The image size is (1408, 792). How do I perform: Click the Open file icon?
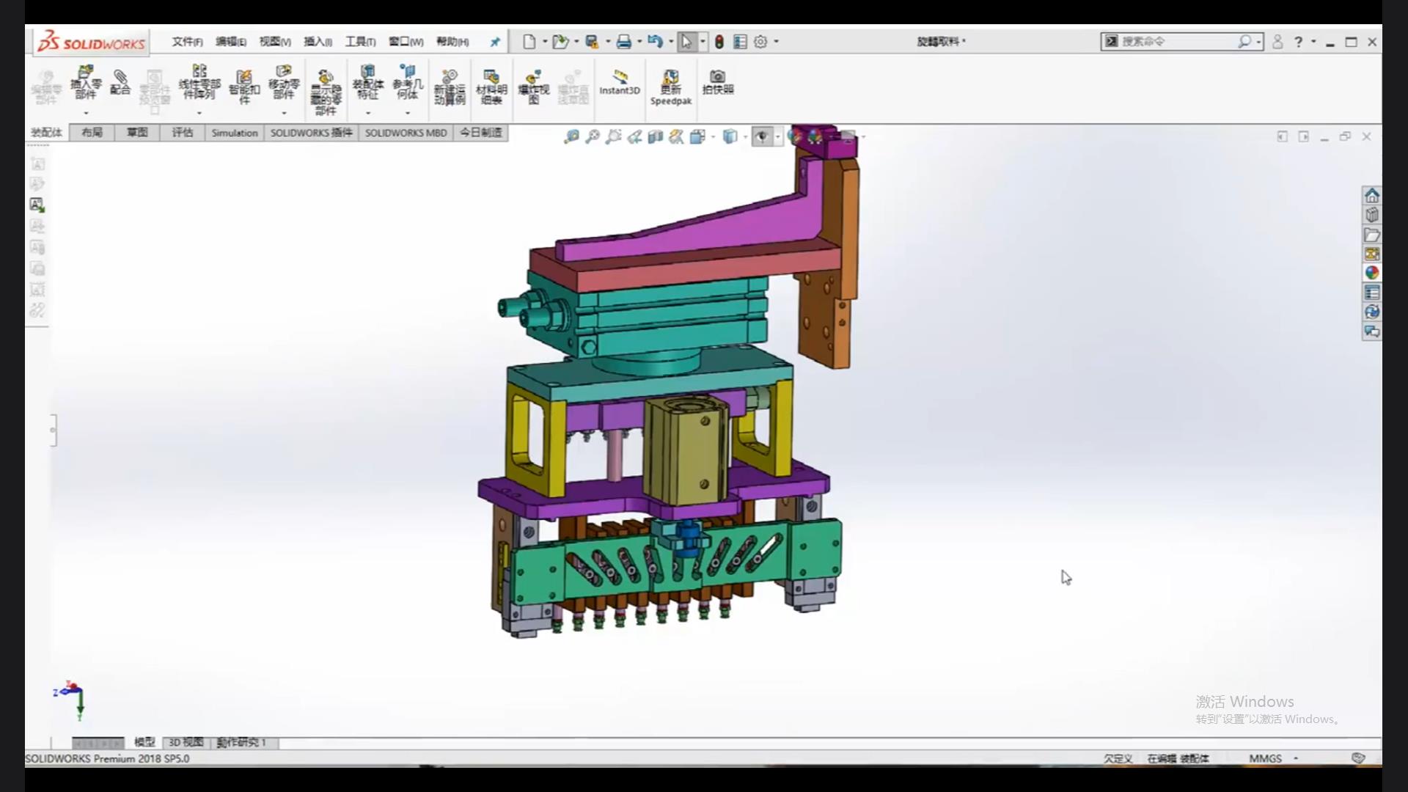pyautogui.click(x=560, y=42)
